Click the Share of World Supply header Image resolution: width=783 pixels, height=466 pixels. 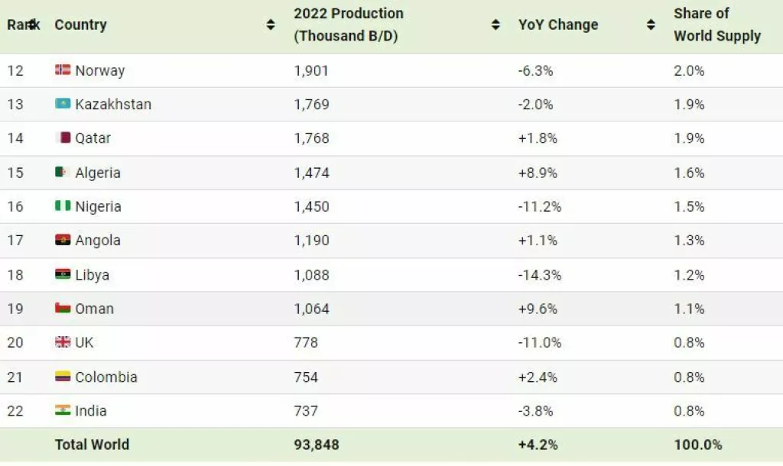click(x=716, y=24)
